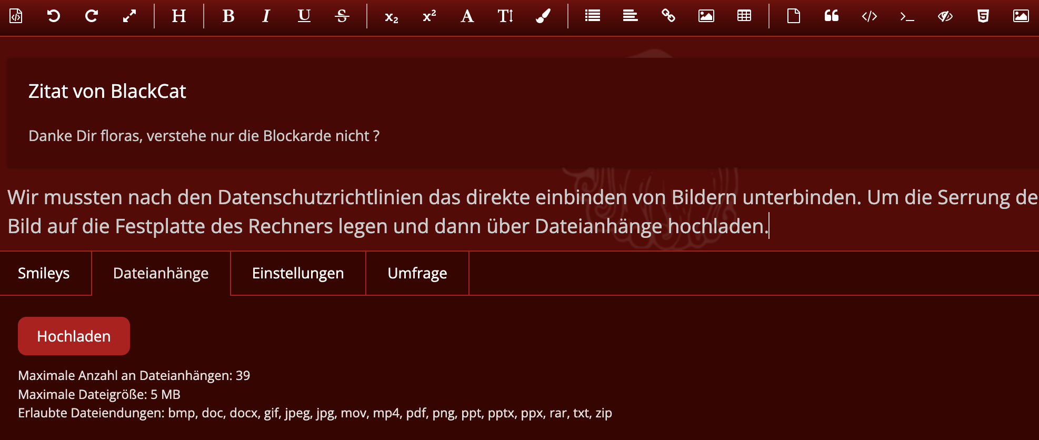The image size is (1039, 440).
Task: Insert a table into the post
Action: (744, 16)
